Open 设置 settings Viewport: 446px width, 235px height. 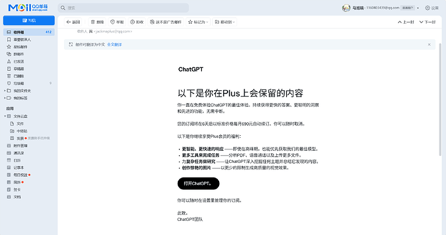432,8
